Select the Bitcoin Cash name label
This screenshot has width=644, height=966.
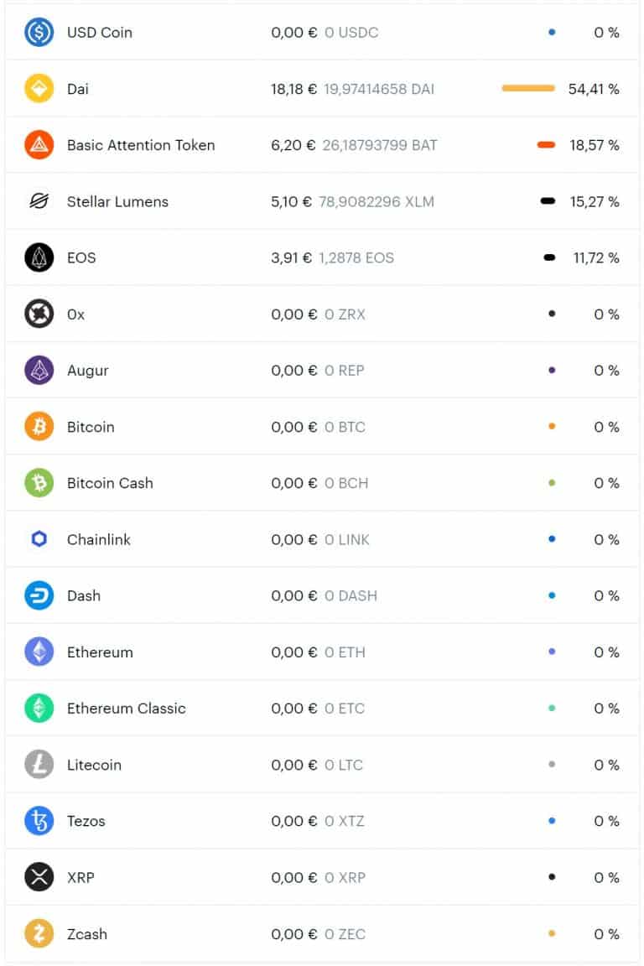[x=110, y=483]
